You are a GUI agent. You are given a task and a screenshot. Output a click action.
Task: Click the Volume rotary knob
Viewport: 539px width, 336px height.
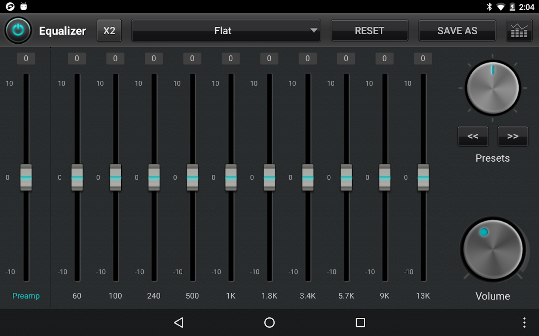(493, 249)
